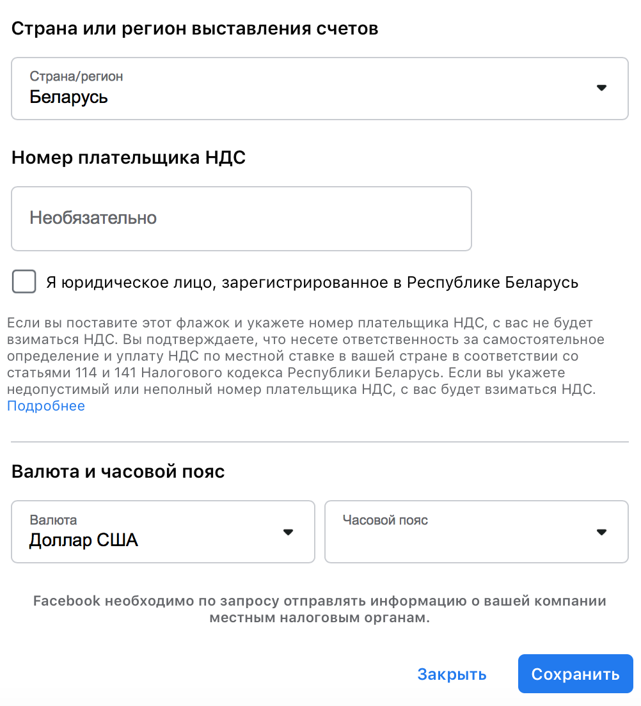Save billing settings with blue Сохранить button
This screenshot has height=706, width=641.
[574, 673]
